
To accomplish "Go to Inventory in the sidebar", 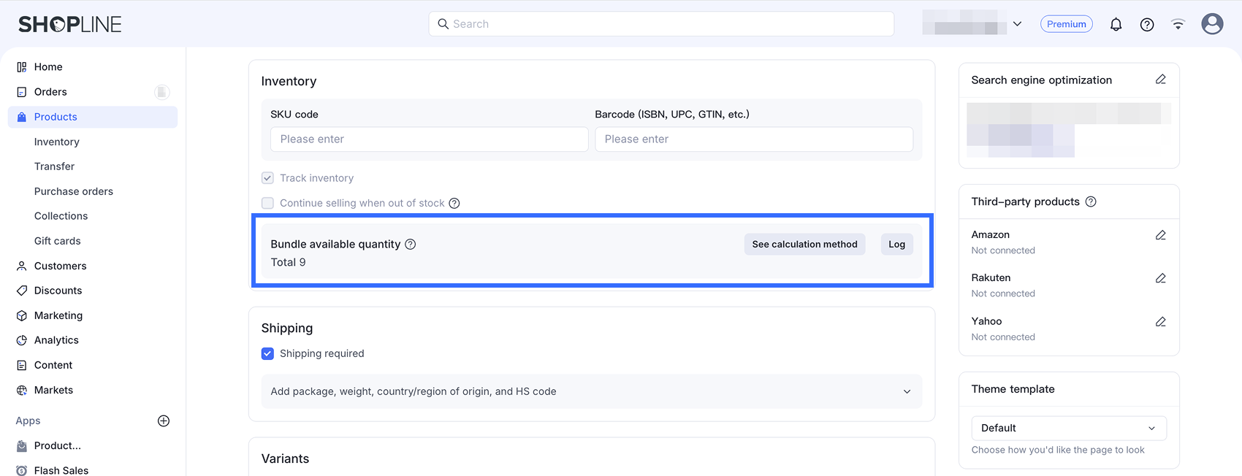I will coord(57,142).
